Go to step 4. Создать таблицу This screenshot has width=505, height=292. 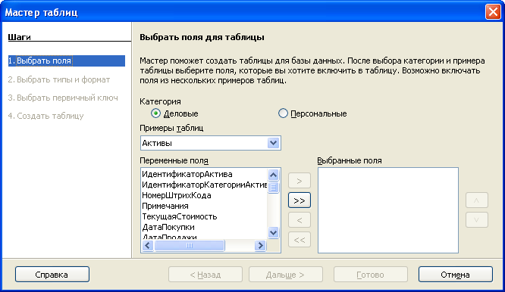pos(45,116)
